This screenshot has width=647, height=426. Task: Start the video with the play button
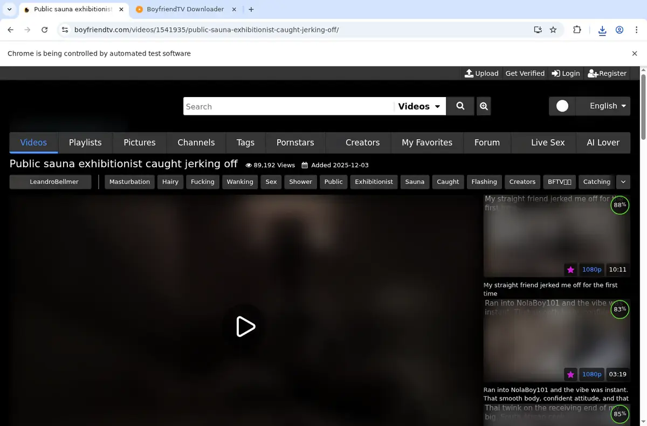pos(245,326)
